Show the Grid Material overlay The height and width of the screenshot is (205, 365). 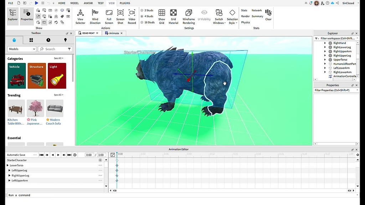[x=173, y=16]
